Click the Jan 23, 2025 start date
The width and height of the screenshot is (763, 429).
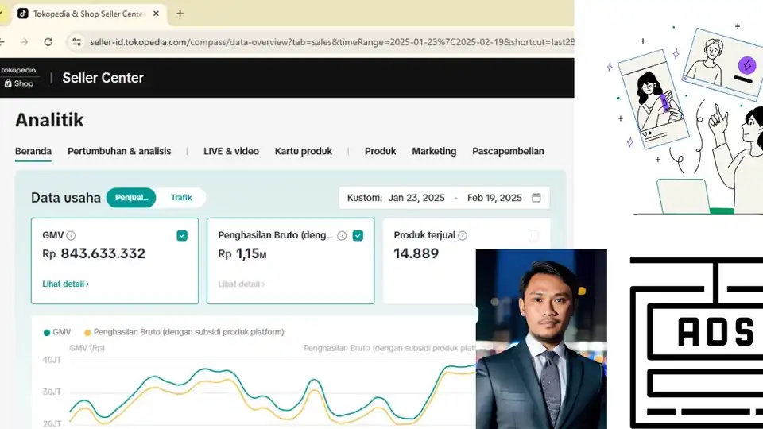click(416, 198)
